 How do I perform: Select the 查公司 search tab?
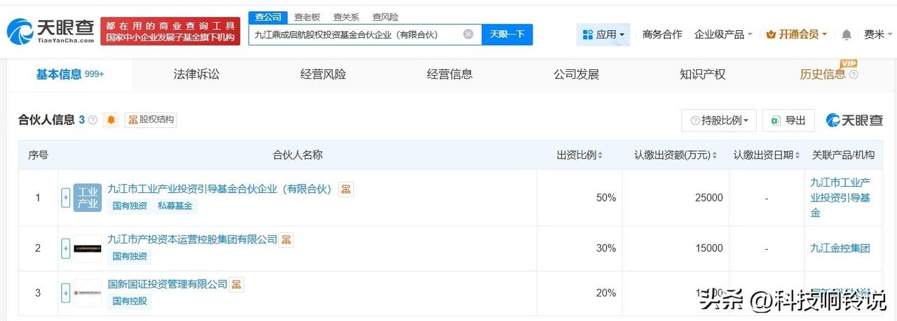(268, 17)
